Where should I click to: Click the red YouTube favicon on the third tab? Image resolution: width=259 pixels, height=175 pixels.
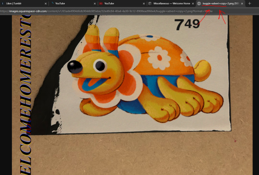pos(101,3)
